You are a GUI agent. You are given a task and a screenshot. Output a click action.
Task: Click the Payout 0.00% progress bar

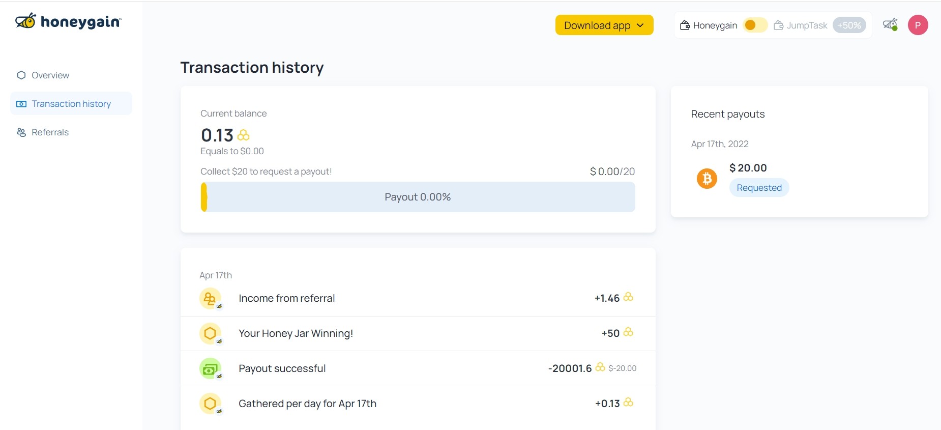click(x=418, y=197)
